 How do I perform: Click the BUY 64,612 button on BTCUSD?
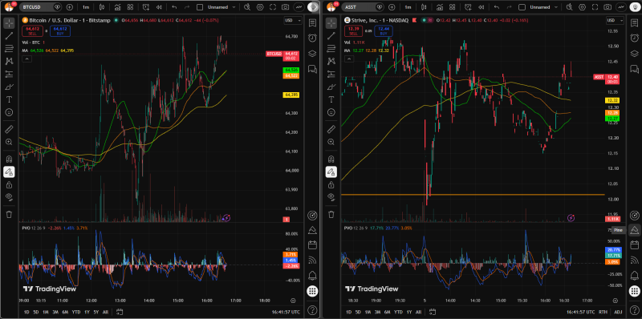point(60,30)
